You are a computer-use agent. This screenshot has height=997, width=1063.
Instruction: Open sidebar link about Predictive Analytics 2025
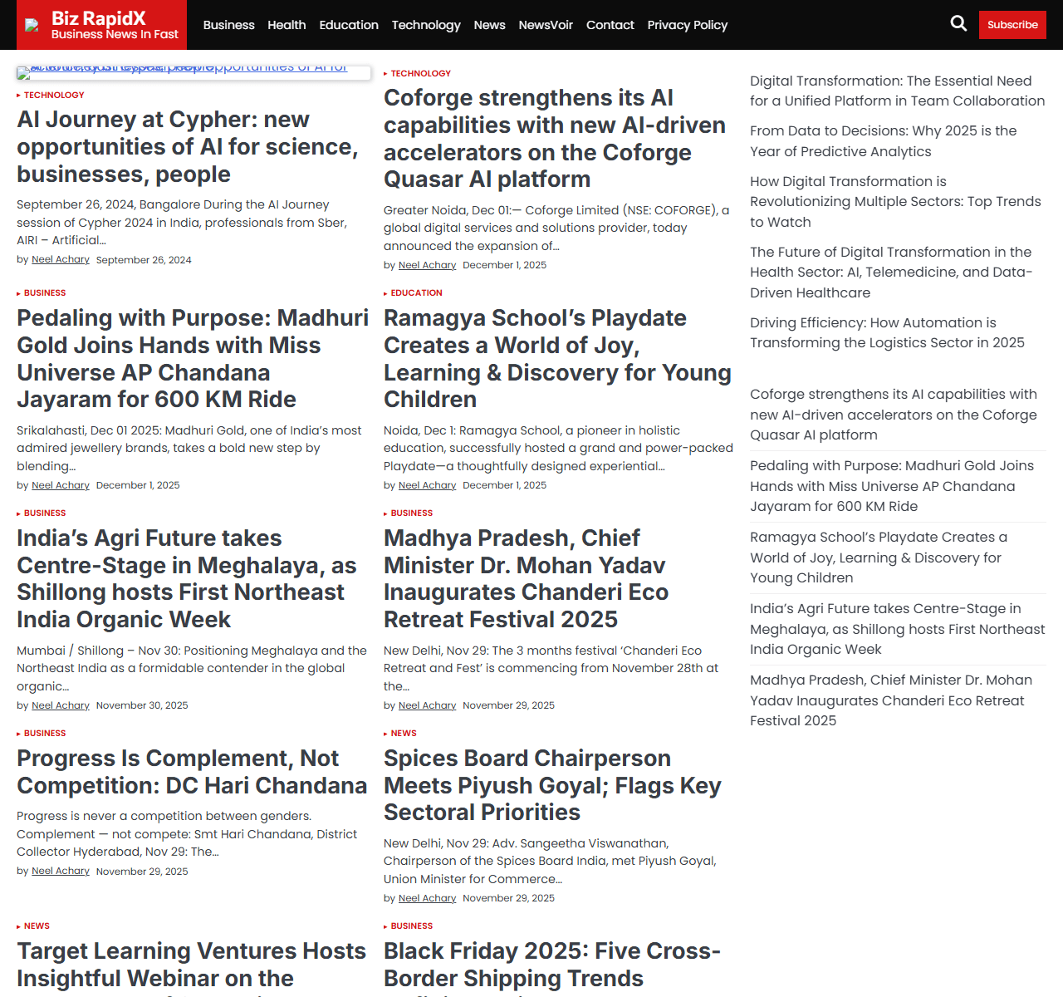coord(883,141)
